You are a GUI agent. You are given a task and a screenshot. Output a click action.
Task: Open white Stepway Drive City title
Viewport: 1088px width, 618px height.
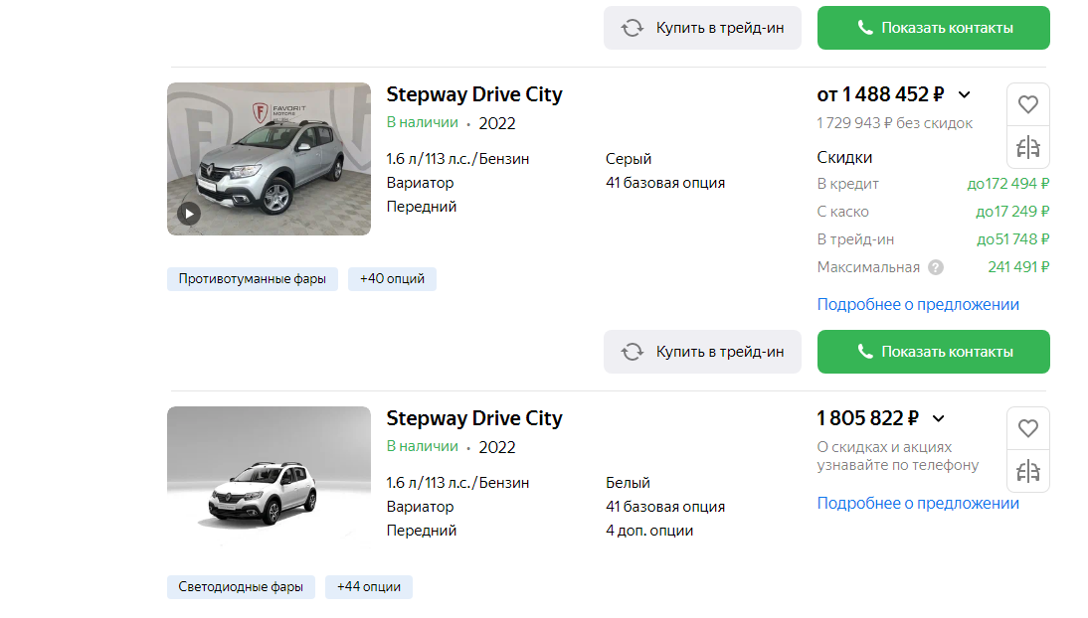(x=474, y=418)
